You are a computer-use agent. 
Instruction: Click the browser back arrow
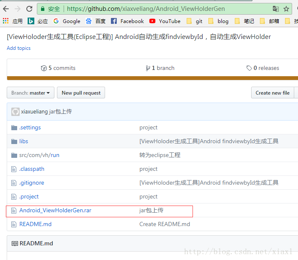point(6,9)
